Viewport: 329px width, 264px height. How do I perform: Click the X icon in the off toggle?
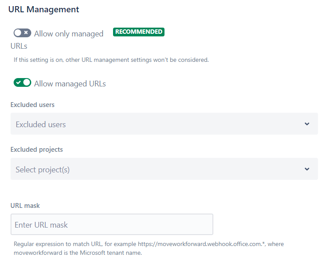[x=27, y=33]
